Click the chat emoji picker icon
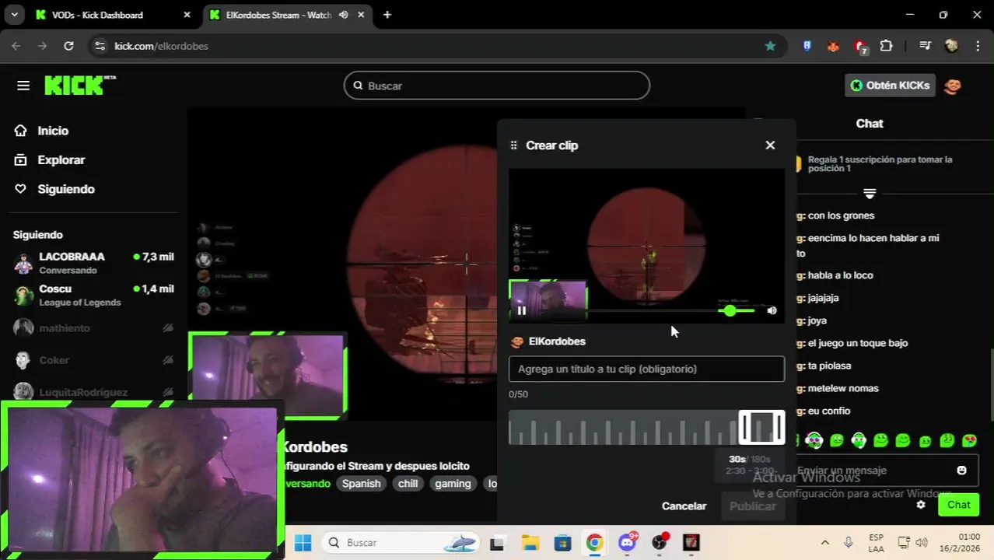 [x=961, y=471]
